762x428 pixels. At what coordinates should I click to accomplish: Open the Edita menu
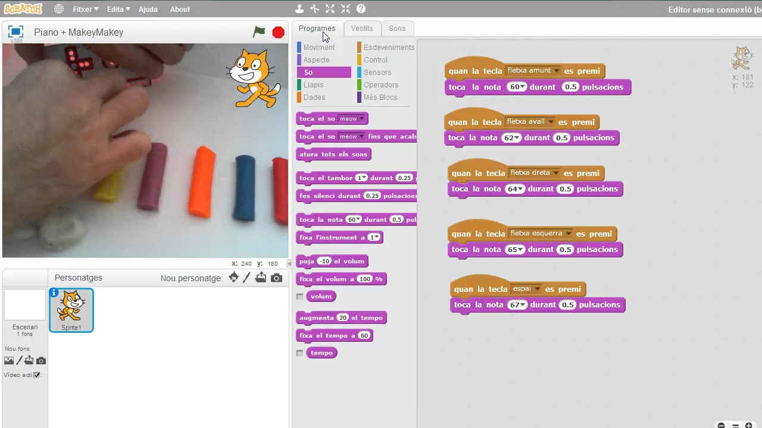(118, 9)
